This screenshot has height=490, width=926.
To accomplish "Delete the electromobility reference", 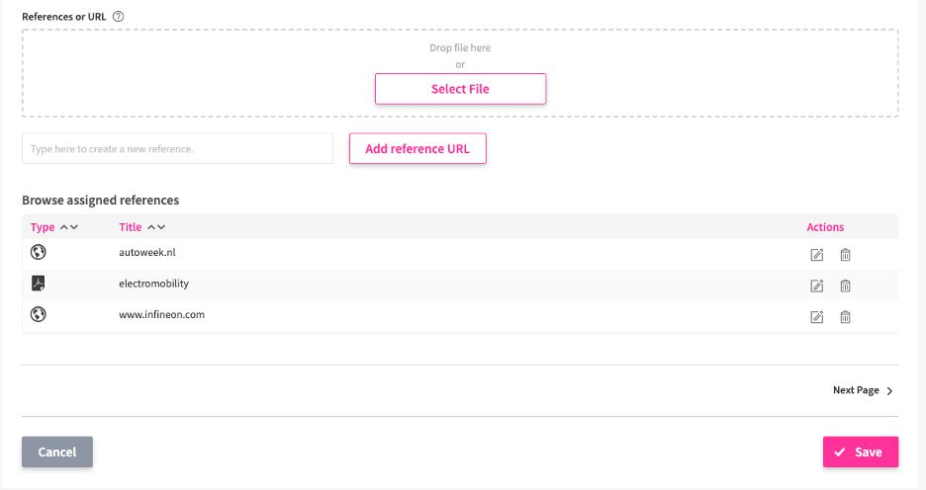I will (x=846, y=286).
